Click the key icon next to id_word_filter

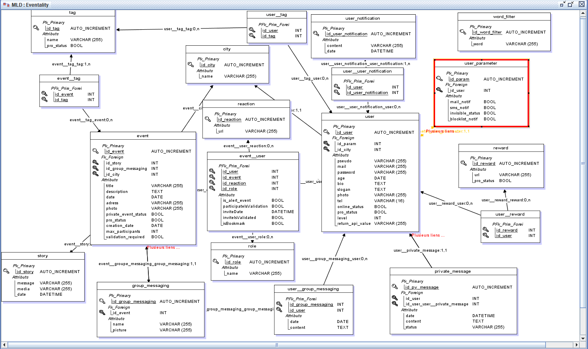[x=463, y=31]
